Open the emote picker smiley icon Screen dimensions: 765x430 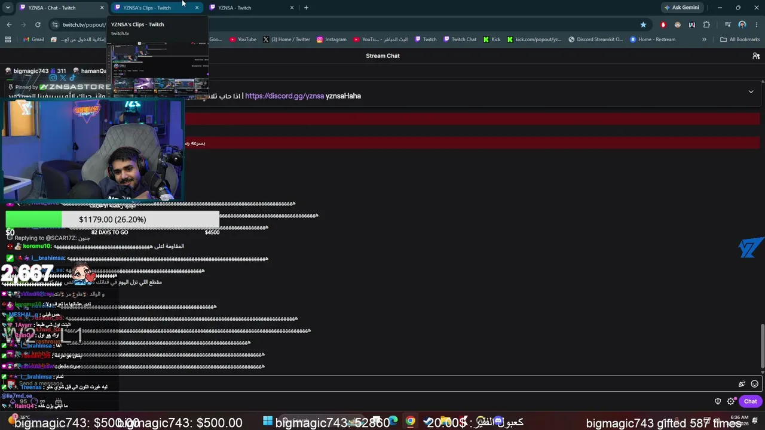754,384
